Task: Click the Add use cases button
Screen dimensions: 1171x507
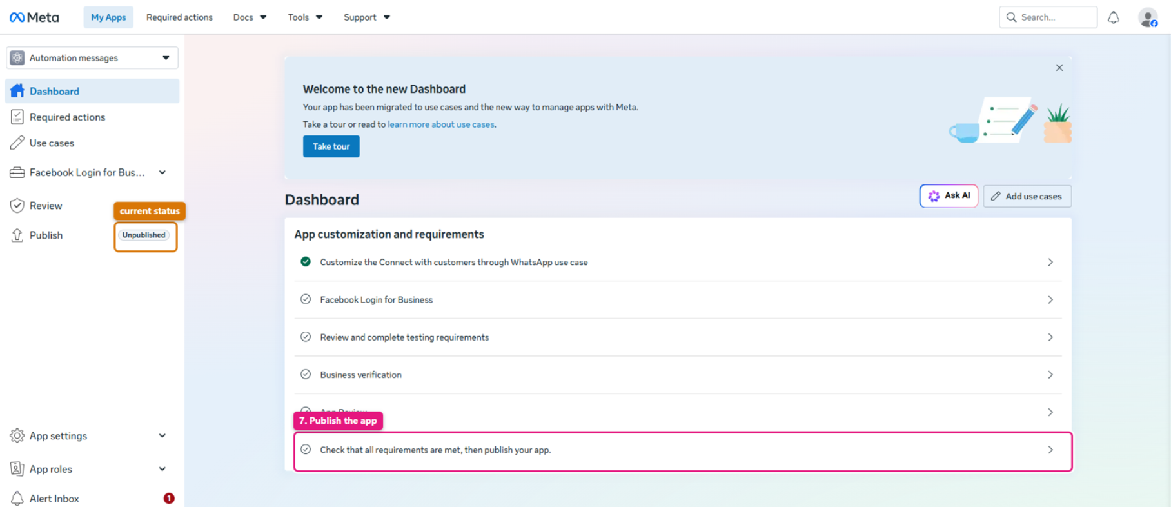Action: point(1027,196)
